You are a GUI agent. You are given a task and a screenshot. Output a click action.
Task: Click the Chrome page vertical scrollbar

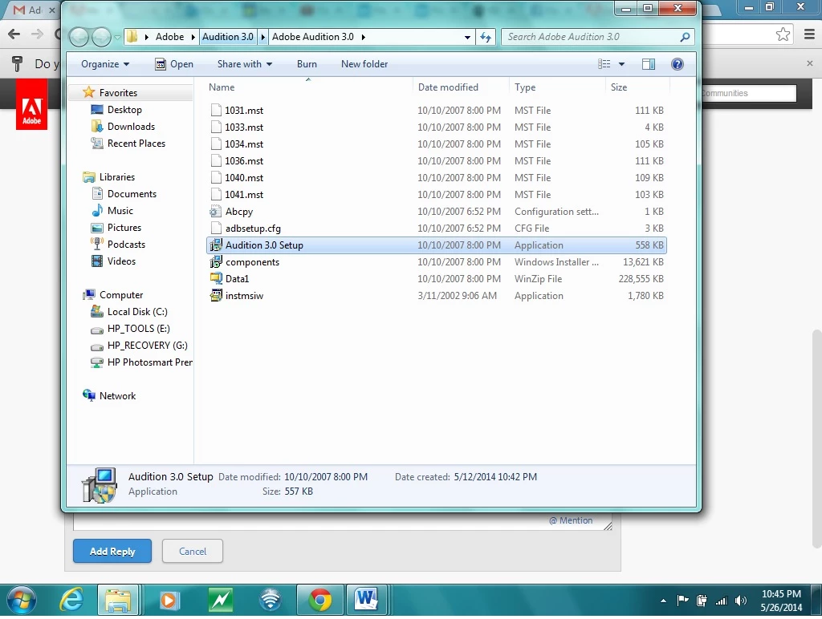[x=816, y=437]
